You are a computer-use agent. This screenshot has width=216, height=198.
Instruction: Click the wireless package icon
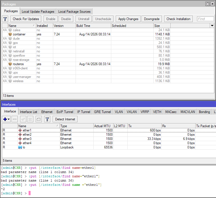coord(10,81)
